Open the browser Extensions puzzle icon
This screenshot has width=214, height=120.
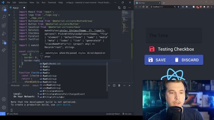[x=204, y=7]
